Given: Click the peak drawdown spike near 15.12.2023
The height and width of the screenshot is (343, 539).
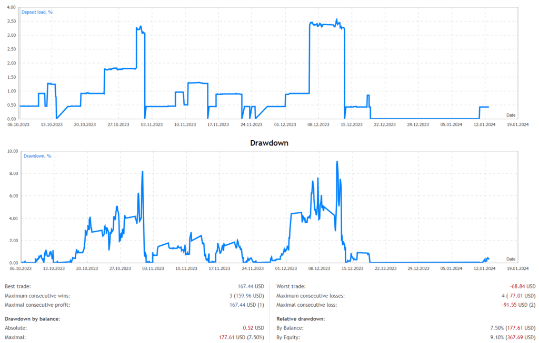Looking at the screenshot, I should (x=337, y=163).
